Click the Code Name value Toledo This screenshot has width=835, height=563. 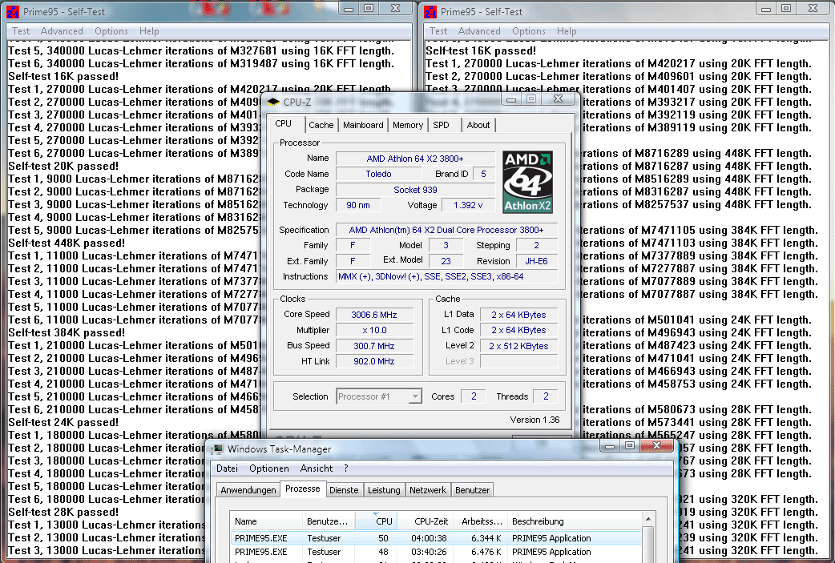click(x=378, y=174)
